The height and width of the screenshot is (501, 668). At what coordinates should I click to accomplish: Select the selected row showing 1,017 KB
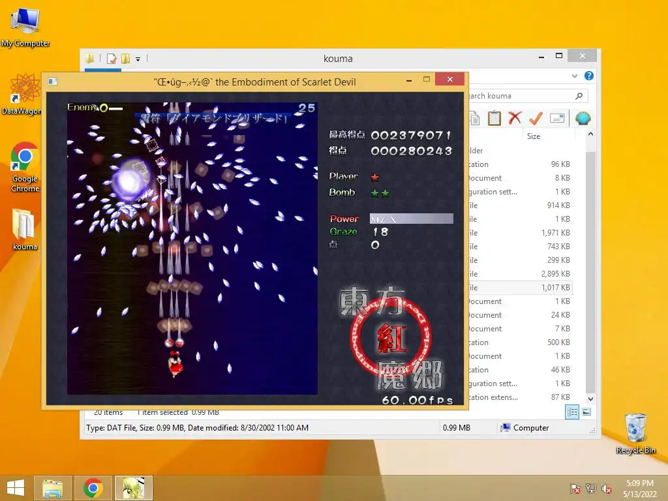(520, 288)
